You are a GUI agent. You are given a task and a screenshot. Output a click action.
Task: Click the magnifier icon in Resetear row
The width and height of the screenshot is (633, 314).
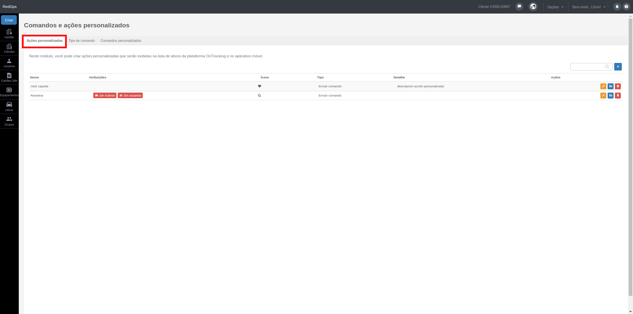259,96
